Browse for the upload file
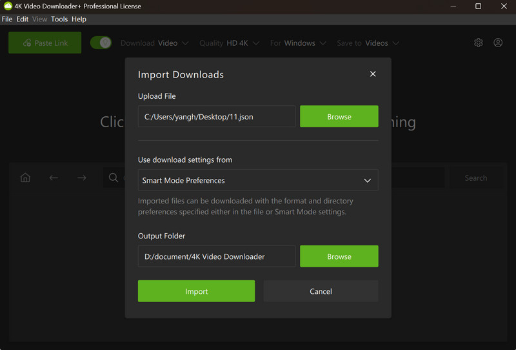The width and height of the screenshot is (516, 350). click(339, 116)
